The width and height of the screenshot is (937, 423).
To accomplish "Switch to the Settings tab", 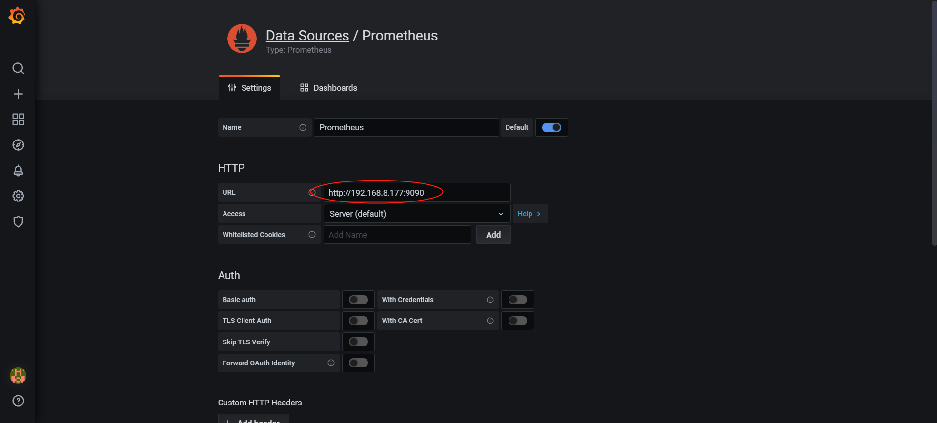I will click(249, 88).
